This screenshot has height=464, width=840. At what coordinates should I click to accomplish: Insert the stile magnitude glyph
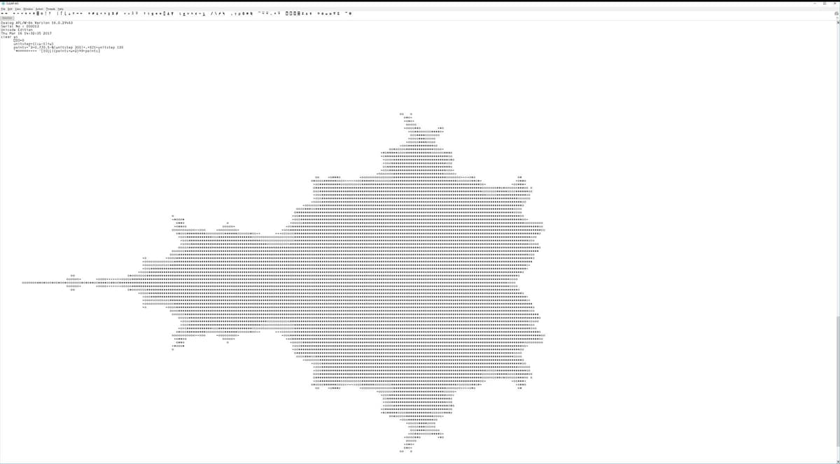(59, 13)
